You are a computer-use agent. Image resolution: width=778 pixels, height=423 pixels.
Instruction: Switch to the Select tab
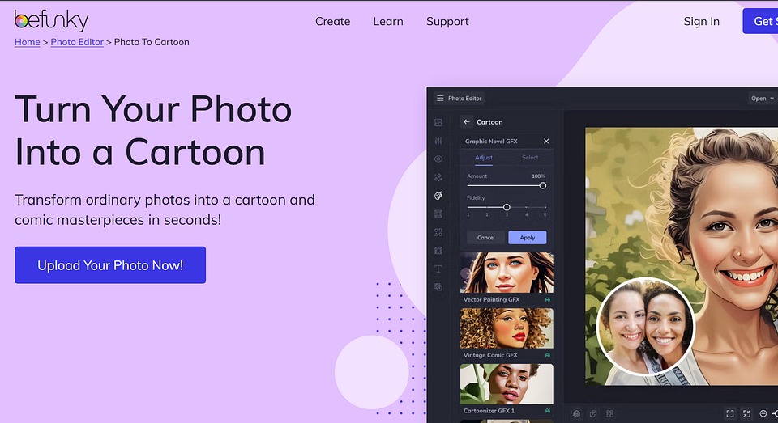pos(530,158)
